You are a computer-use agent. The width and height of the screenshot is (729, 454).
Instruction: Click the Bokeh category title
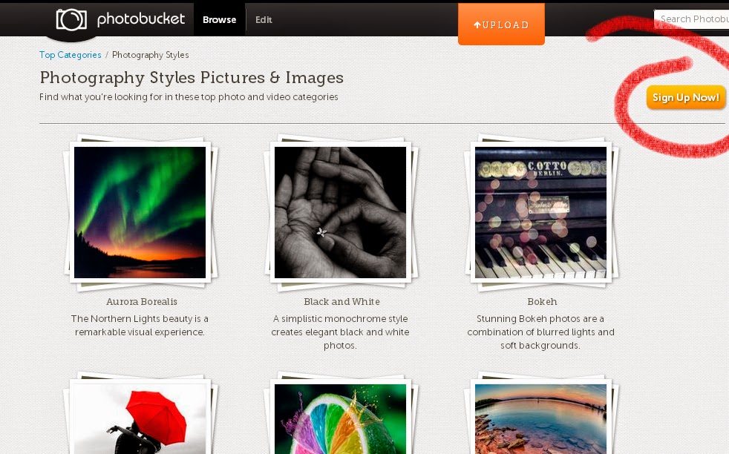click(x=542, y=302)
